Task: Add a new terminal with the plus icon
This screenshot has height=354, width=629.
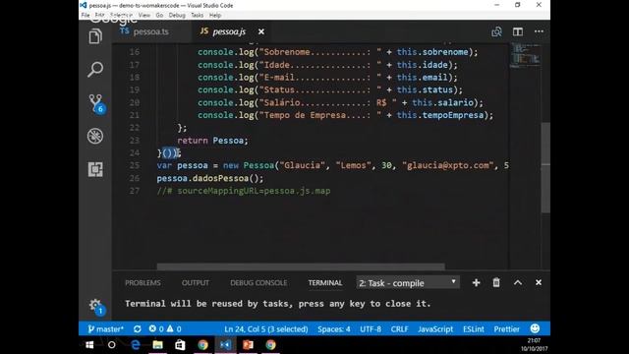Action: click(x=476, y=282)
